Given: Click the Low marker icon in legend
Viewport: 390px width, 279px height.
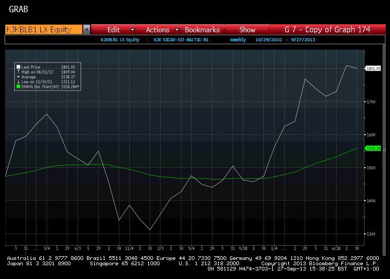Looking at the screenshot, I should click(18, 81).
